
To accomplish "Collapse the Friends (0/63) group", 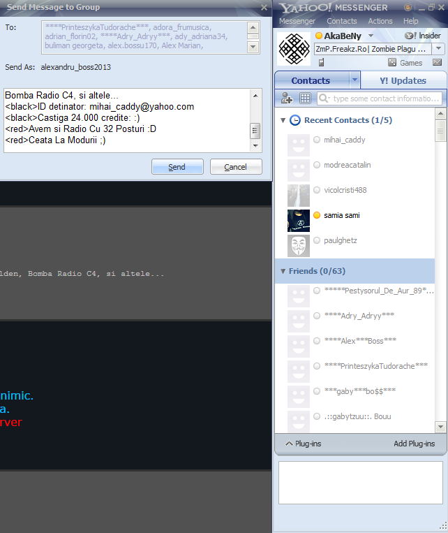I will [x=283, y=271].
